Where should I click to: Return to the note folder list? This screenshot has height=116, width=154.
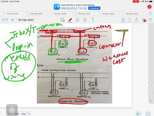point(5,20)
